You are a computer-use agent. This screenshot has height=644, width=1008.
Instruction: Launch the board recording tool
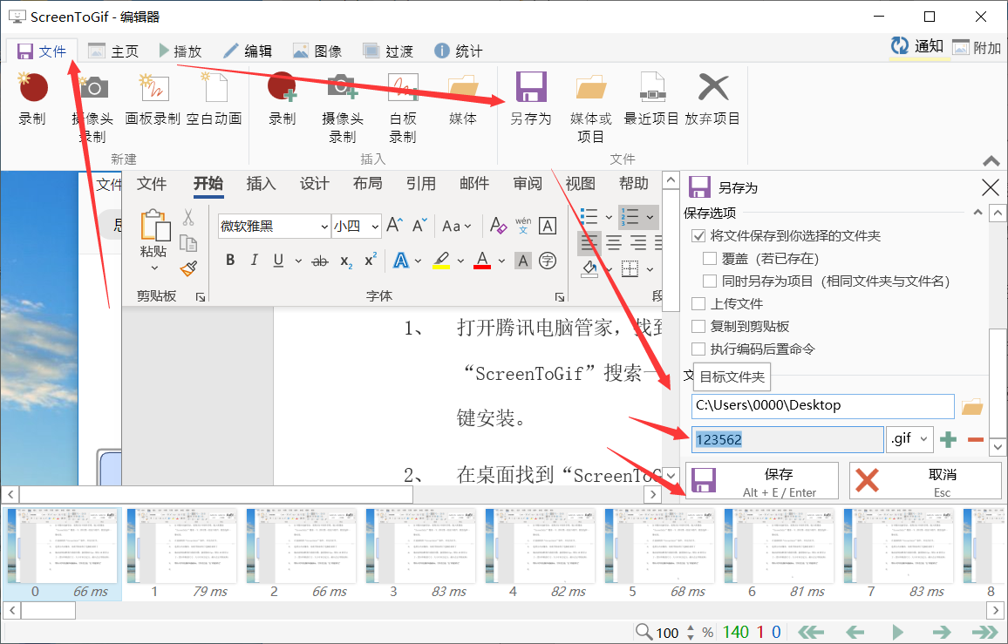coord(153,99)
